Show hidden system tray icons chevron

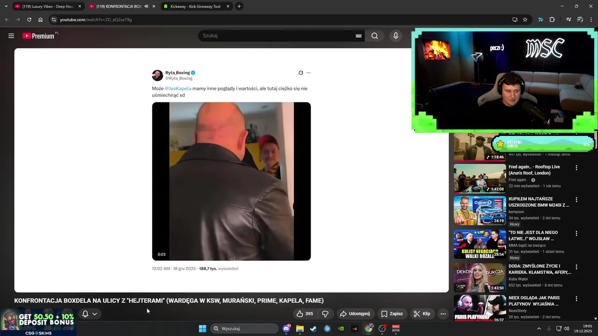coord(539,329)
